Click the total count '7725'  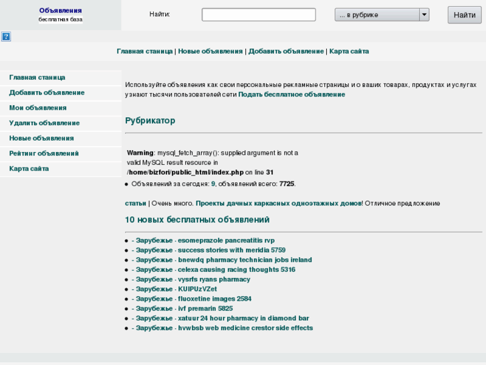click(x=287, y=184)
